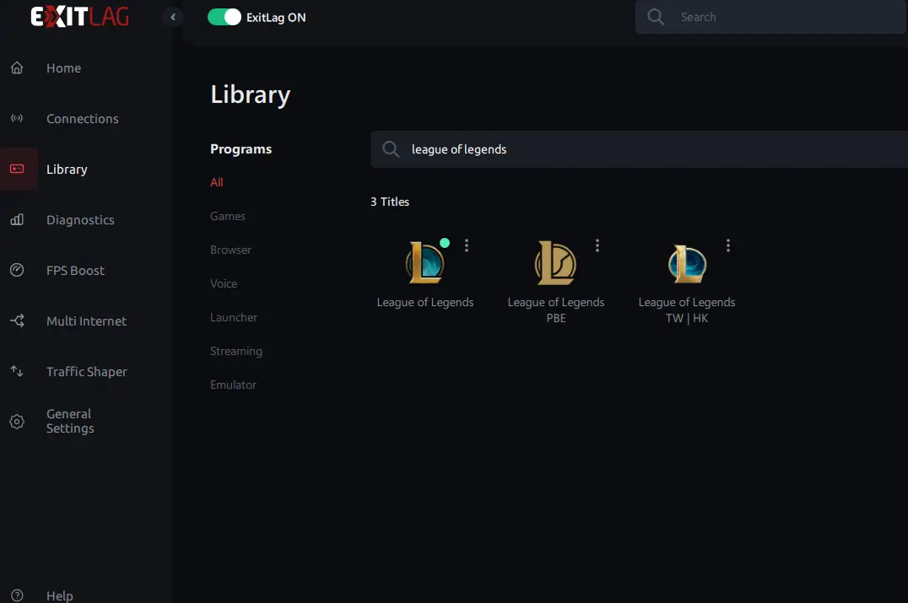Click the League of Legends TW | HK title label
Viewport: 908px width, 603px height.
(x=687, y=310)
